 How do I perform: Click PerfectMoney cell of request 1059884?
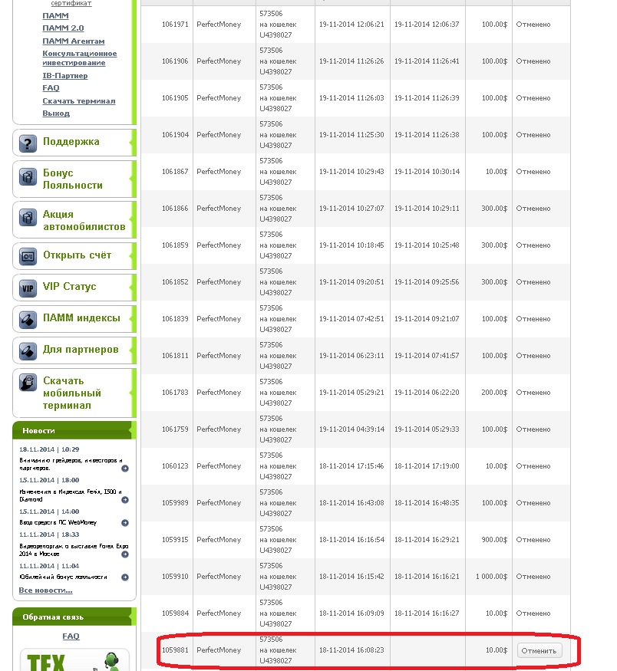pyautogui.click(x=219, y=613)
